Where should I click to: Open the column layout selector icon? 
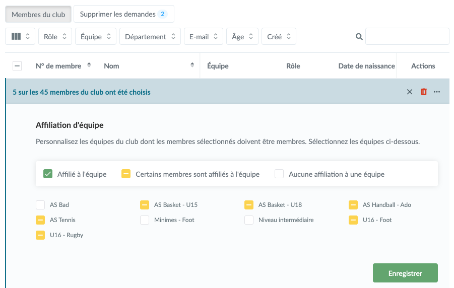point(20,37)
